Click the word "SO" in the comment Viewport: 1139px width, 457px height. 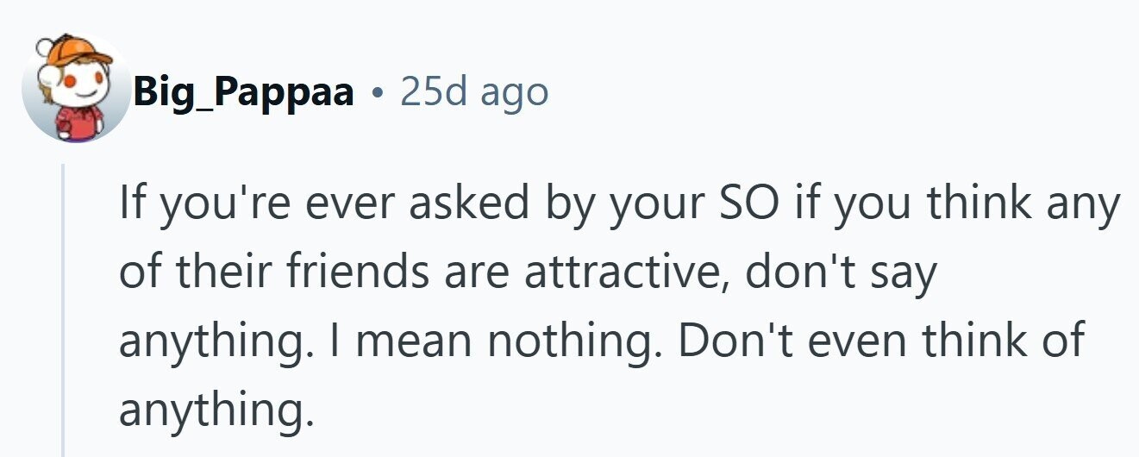click(739, 204)
